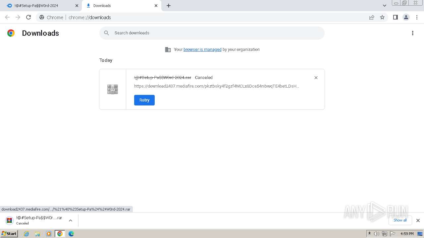
Task: Click the Search downloads field
Action: click(x=212, y=33)
